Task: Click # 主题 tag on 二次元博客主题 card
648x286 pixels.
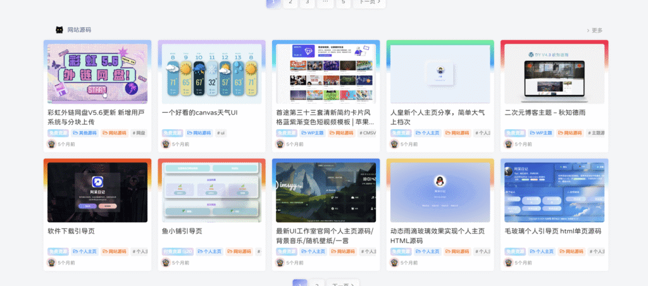Action: pyautogui.click(x=596, y=133)
